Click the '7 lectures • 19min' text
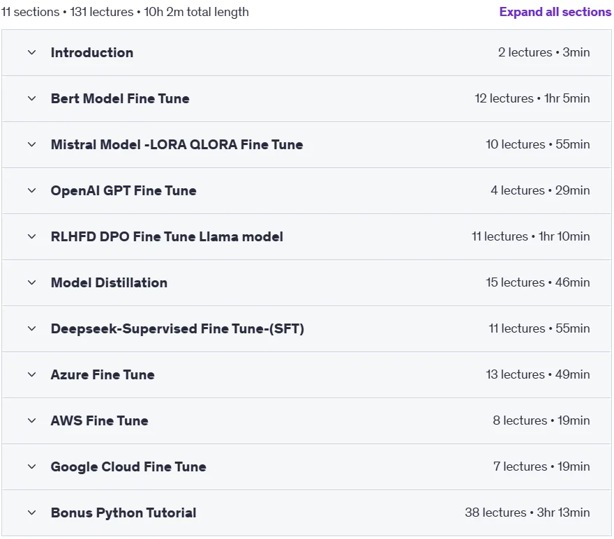614x539 pixels. [541, 466]
